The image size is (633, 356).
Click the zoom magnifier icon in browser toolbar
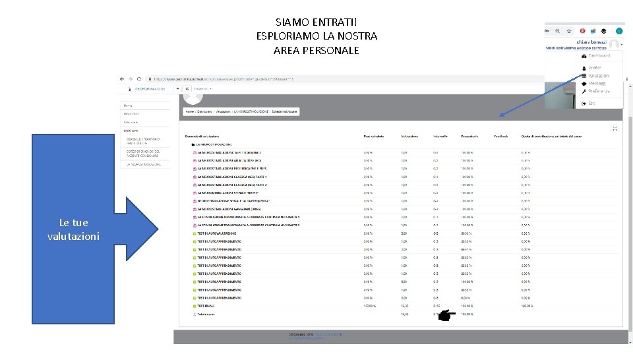pyautogui.click(x=558, y=31)
